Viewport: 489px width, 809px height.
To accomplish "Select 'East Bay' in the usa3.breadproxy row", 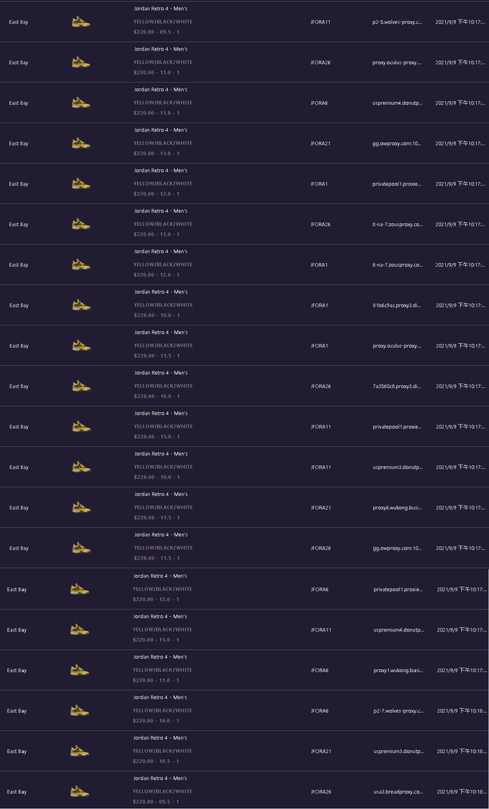I will pos(17,791).
